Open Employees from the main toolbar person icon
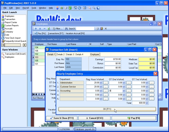 (x=57, y=8)
